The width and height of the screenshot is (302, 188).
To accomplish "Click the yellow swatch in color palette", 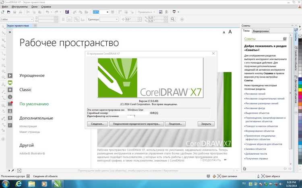I will 300,90.
